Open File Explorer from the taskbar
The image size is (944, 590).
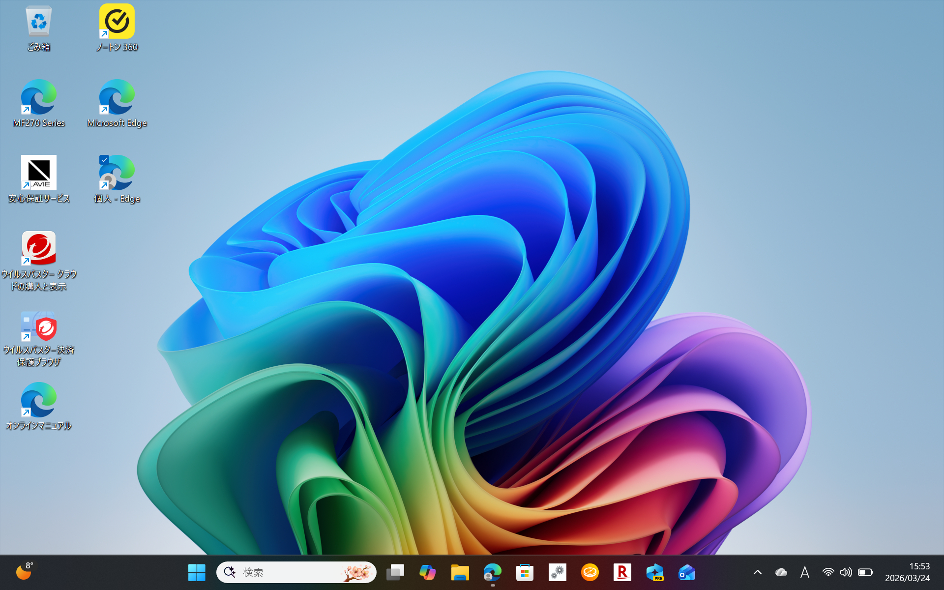click(460, 572)
